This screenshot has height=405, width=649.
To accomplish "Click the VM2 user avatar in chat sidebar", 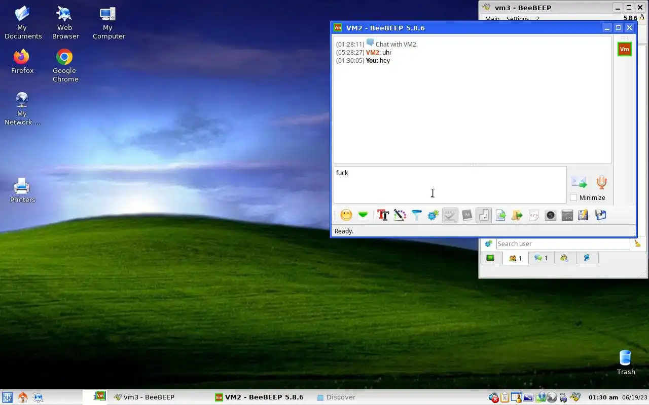I will coord(625,49).
